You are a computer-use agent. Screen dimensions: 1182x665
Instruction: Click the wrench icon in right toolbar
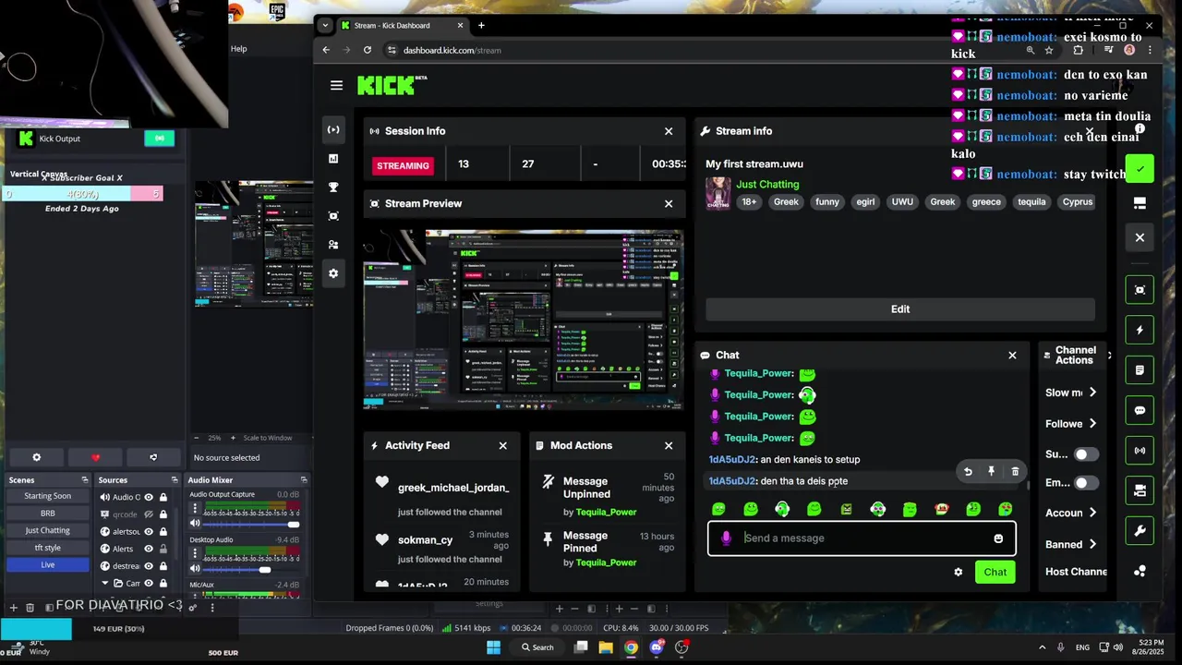[x=1140, y=531]
